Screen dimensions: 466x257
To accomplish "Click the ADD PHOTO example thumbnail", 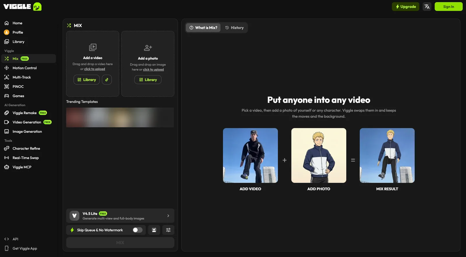I will [319, 155].
